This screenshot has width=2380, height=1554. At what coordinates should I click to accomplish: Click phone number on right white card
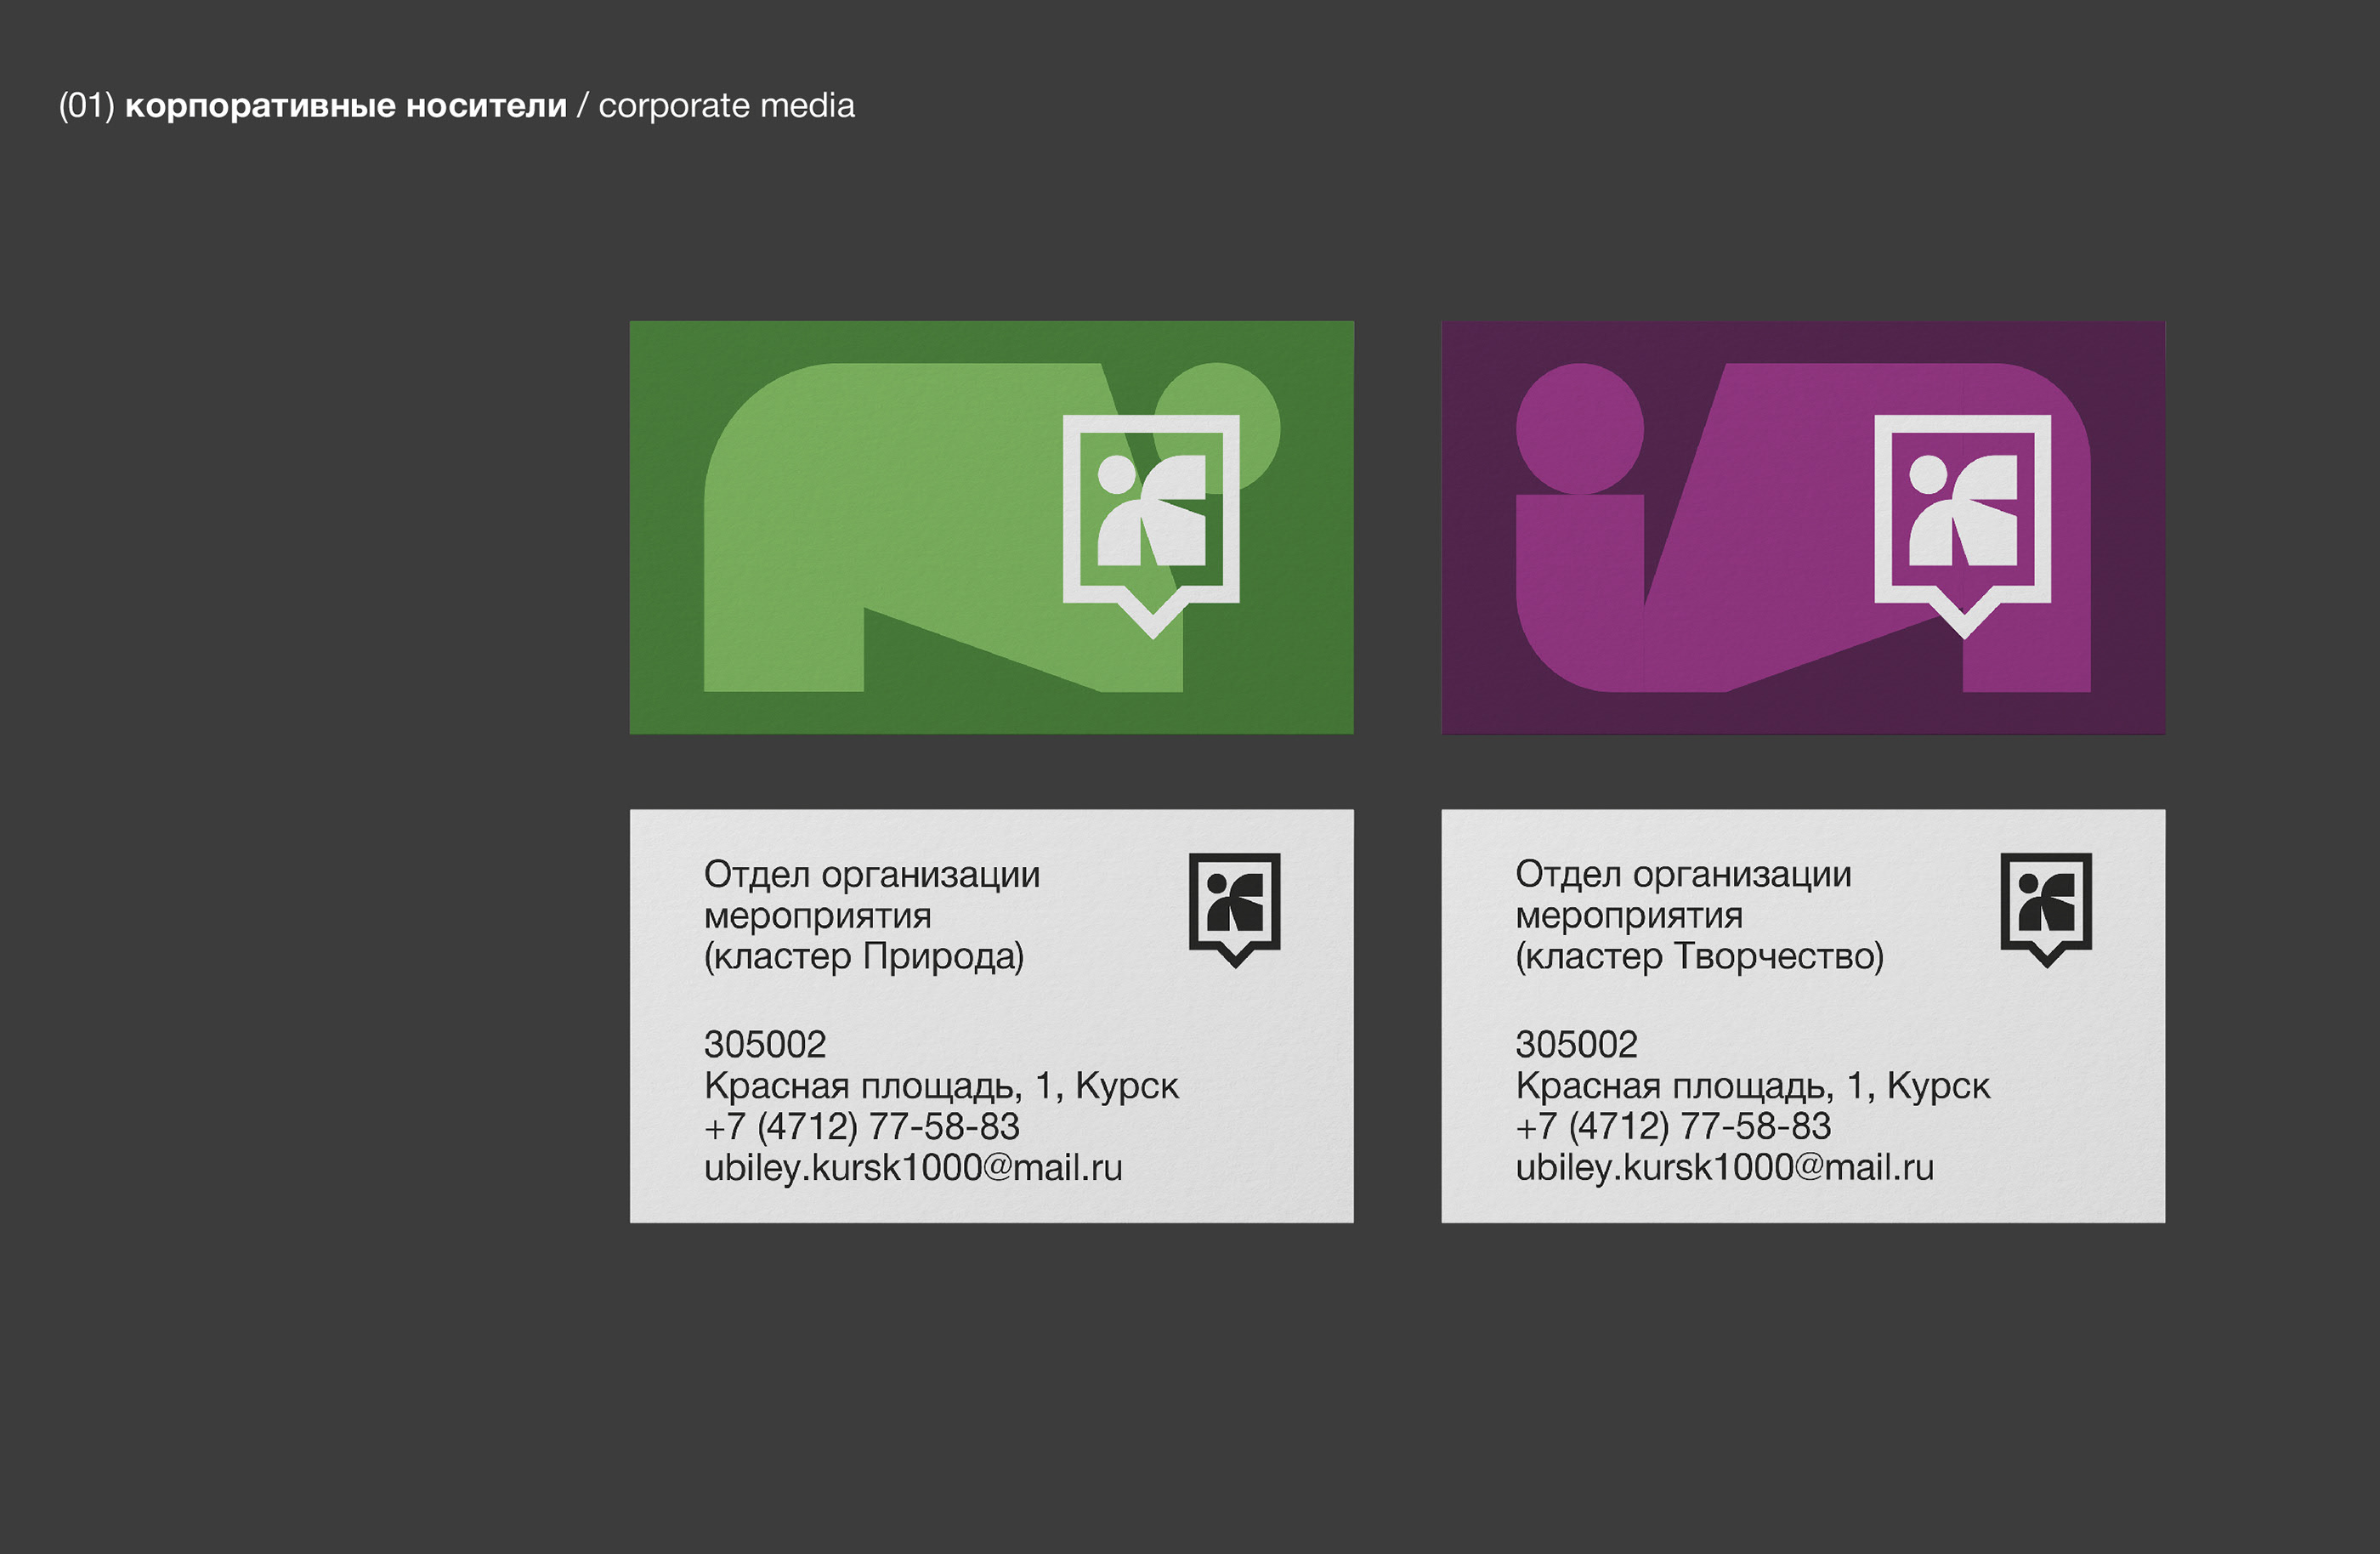pyautogui.click(x=1672, y=1127)
